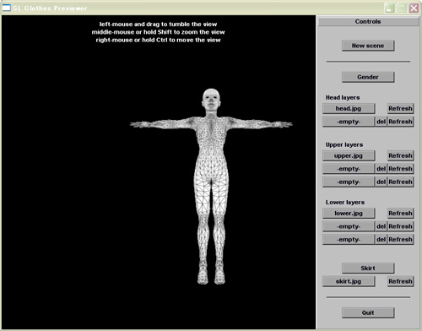Open skirt.jpg texture button
Viewport: 422px width, 331px height.
pyautogui.click(x=349, y=281)
